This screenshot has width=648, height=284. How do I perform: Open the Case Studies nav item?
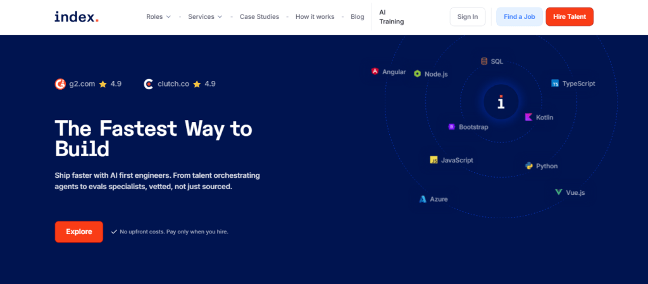tap(259, 17)
